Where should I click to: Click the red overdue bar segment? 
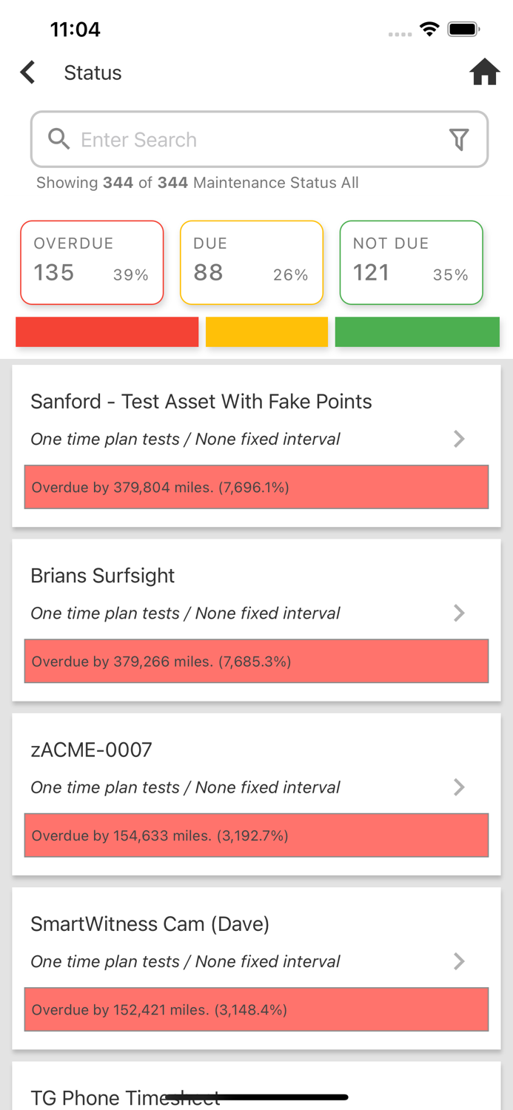pyautogui.click(x=107, y=332)
